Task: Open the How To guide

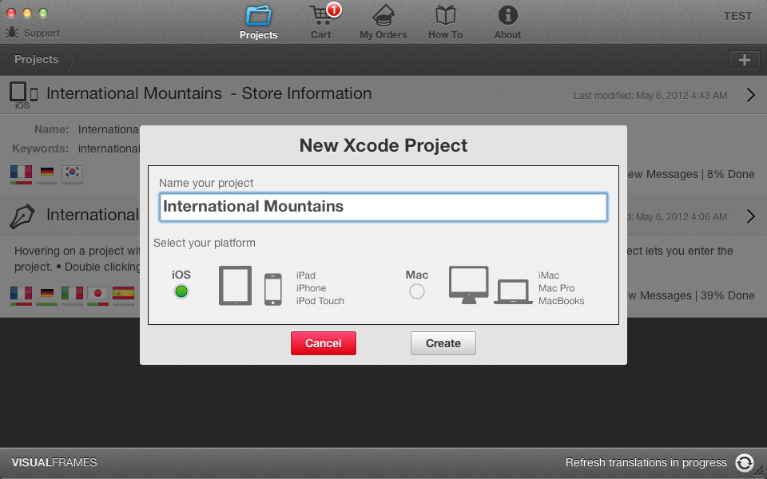Action: point(445,22)
